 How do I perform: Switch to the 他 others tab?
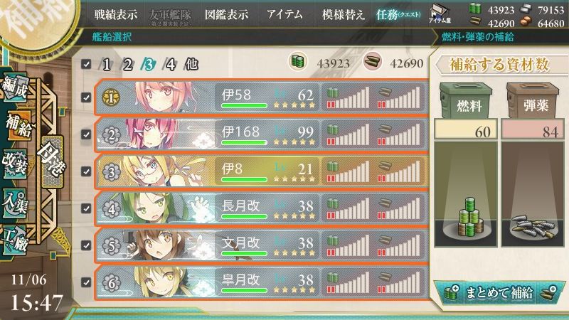coord(191,64)
